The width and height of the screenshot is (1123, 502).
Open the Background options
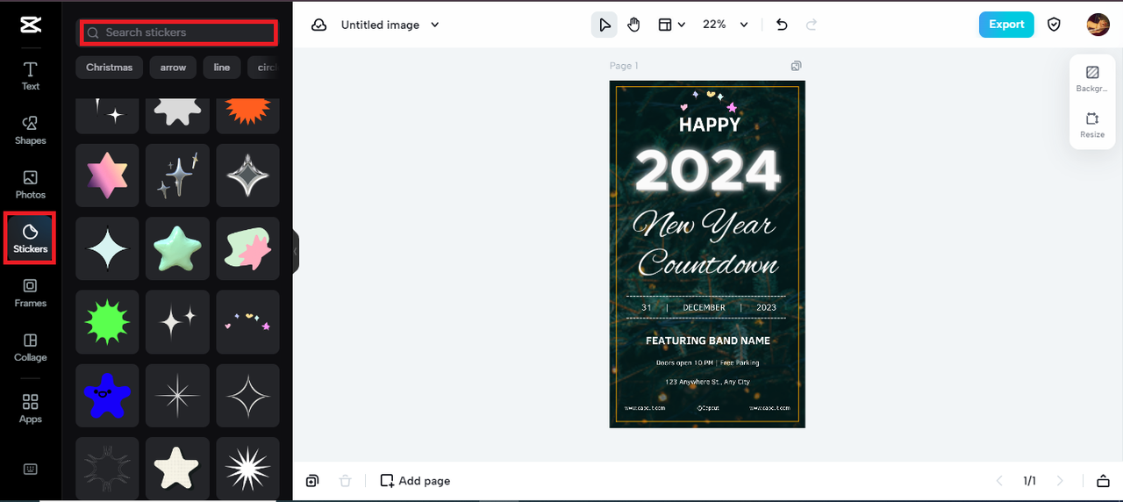1092,79
